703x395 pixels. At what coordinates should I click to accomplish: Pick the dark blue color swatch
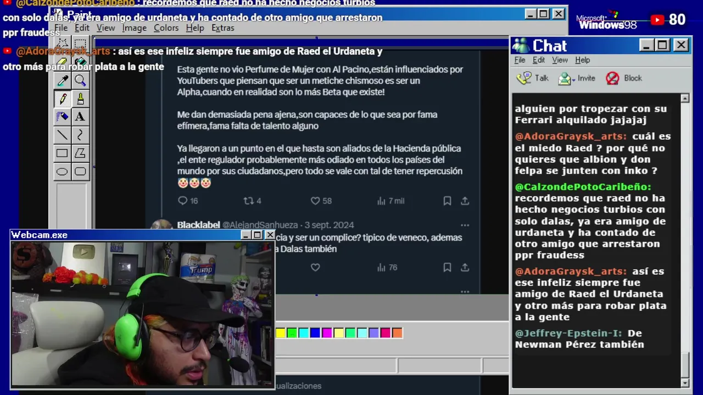point(315,333)
